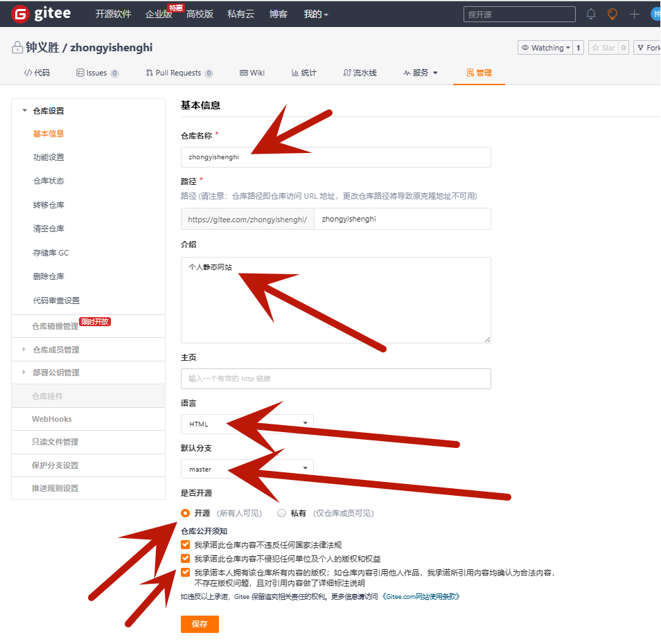Click the Fork button

coord(648,48)
